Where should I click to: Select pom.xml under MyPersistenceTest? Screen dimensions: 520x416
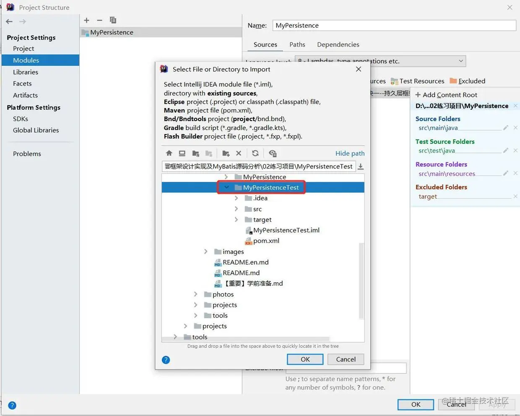pos(262,241)
